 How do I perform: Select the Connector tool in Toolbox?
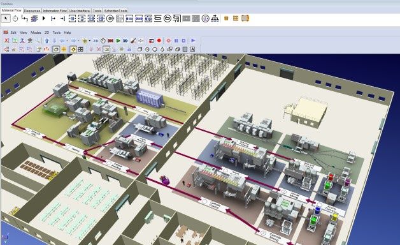coord(24,19)
